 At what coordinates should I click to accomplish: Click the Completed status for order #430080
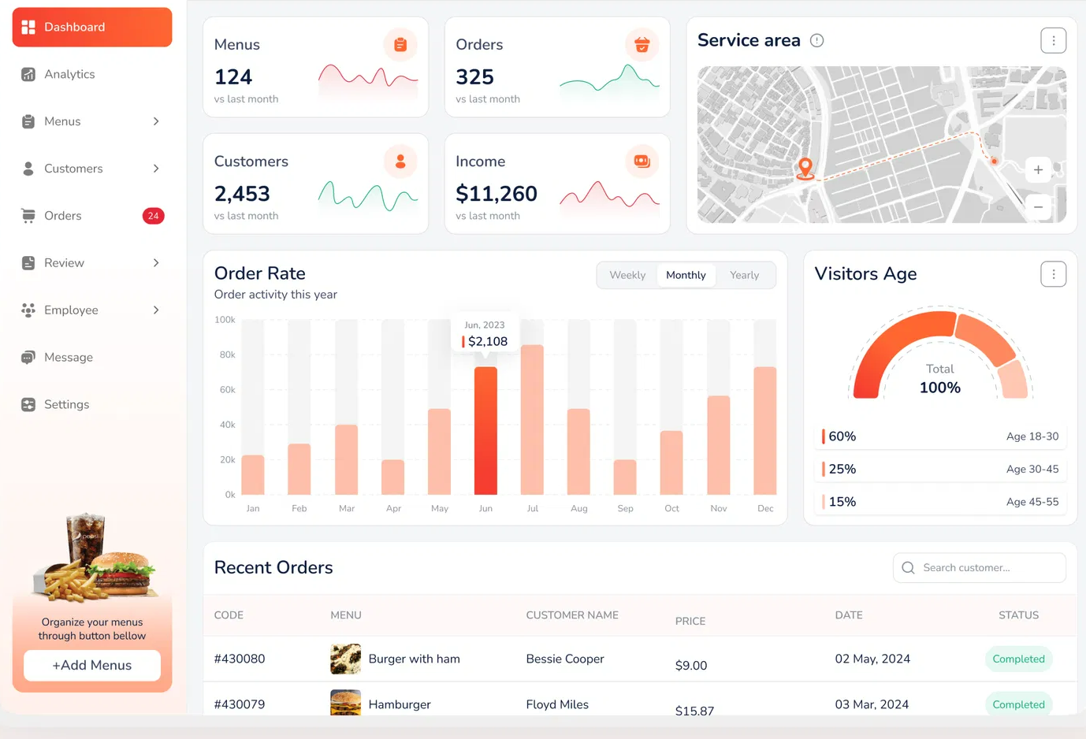(1018, 659)
